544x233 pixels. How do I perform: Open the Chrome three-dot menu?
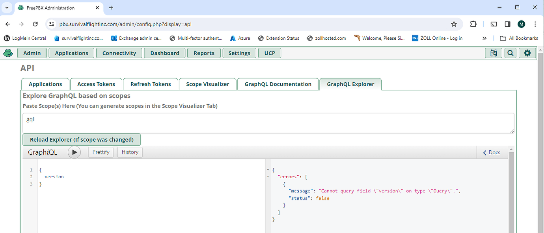(535, 24)
